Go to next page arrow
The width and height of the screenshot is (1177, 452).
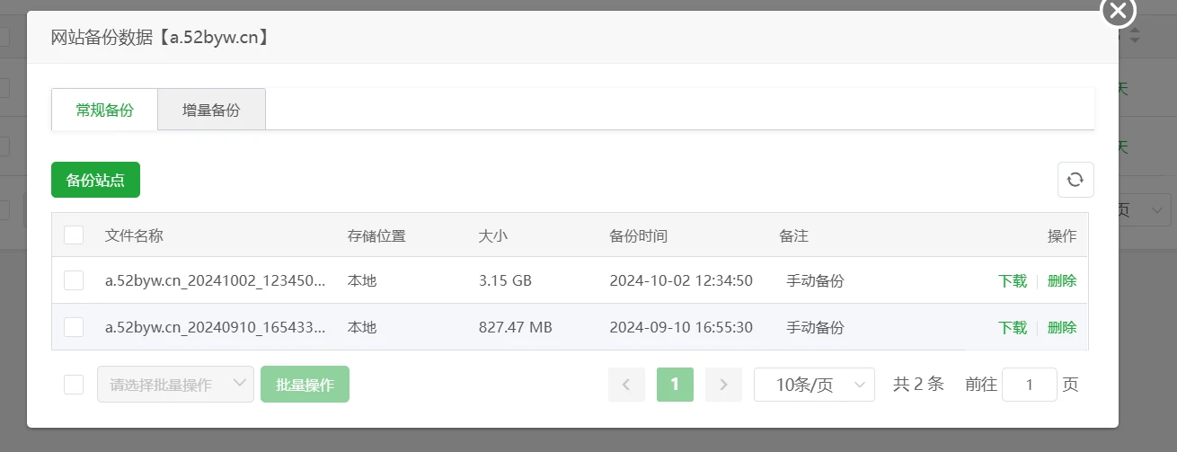pos(723,385)
